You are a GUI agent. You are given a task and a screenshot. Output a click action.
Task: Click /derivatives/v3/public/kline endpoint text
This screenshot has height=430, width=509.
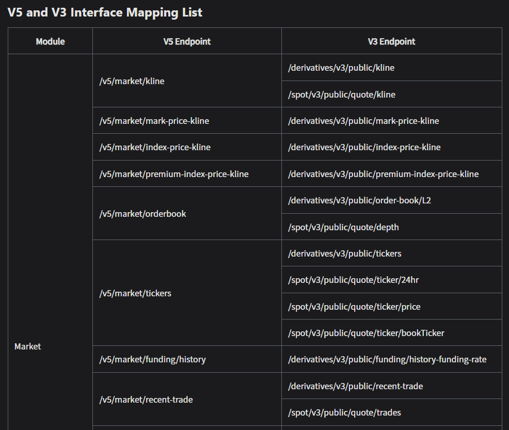pos(341,68)
